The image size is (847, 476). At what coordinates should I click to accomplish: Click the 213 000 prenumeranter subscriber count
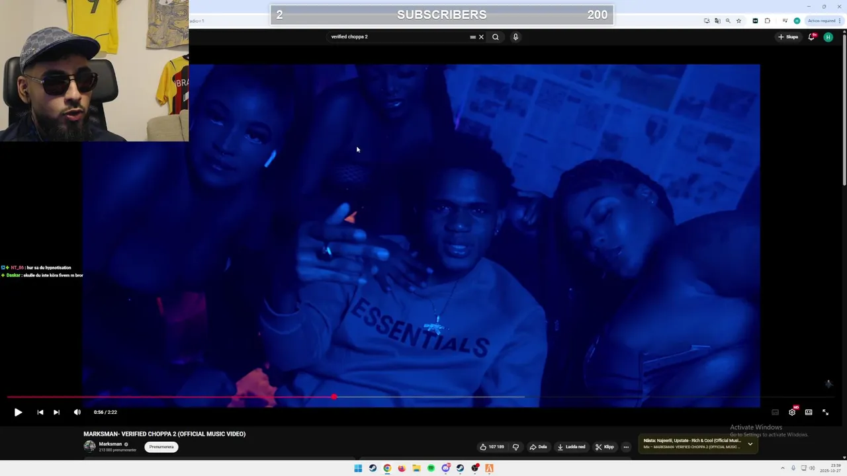tap(118, 450)
